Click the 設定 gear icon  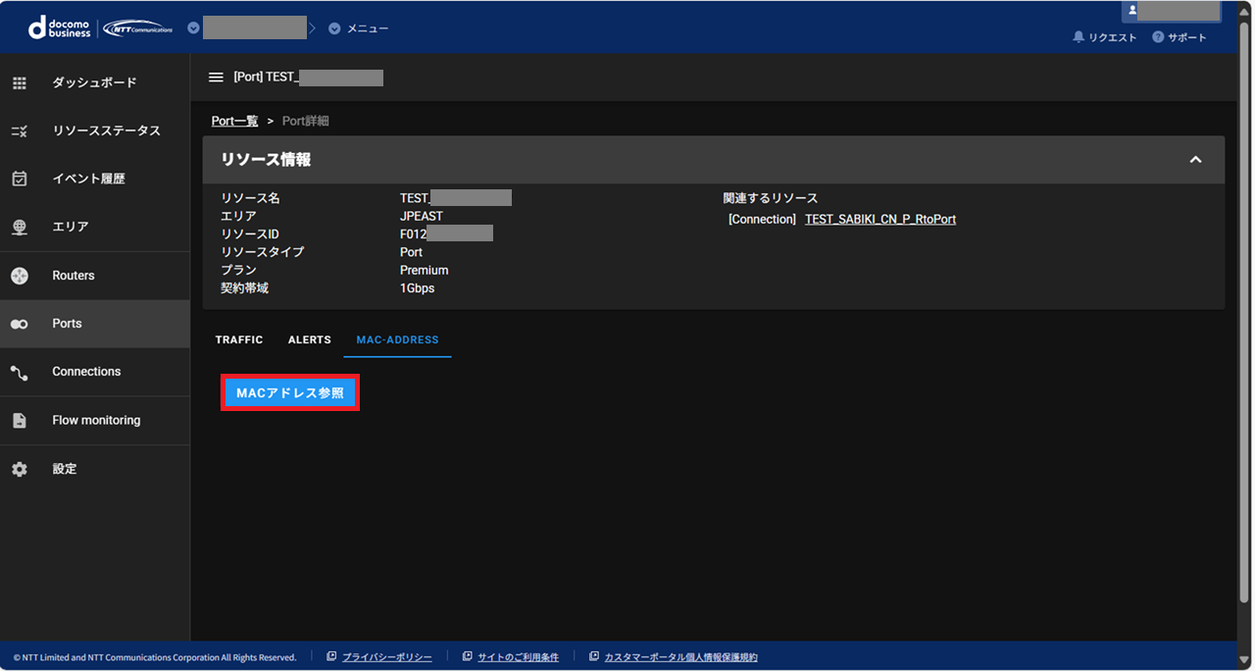pyautogui.click(x=20, y=469)
